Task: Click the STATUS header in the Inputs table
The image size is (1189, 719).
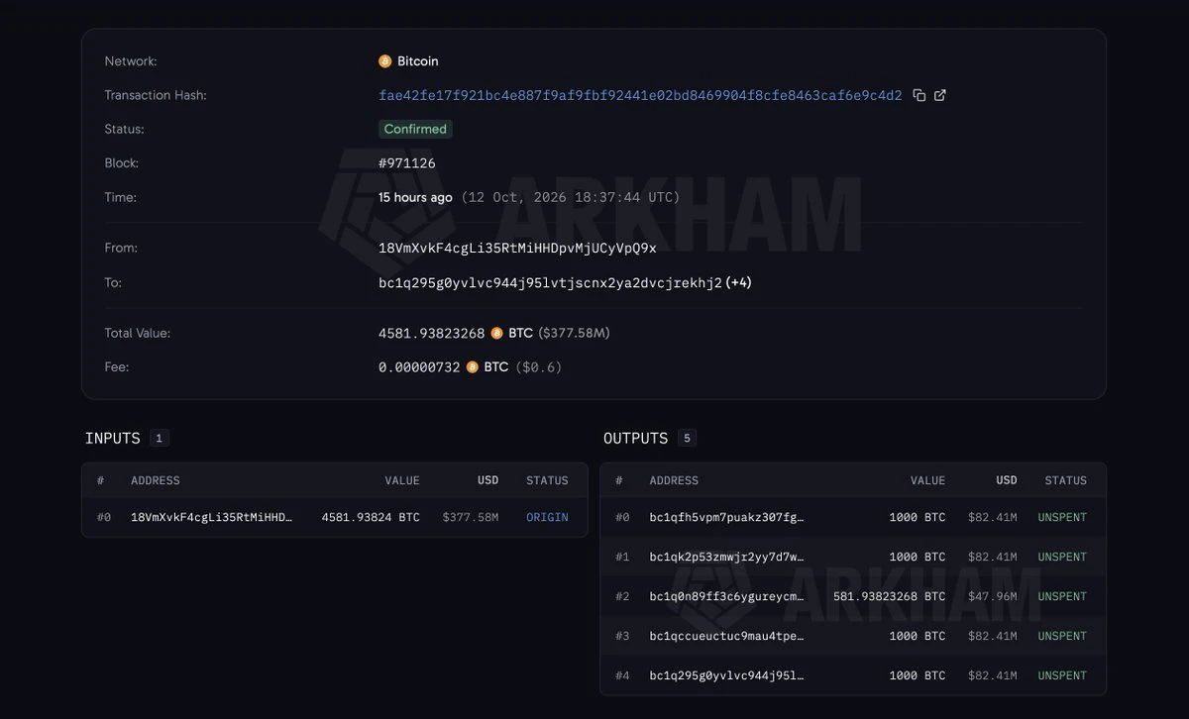Action: [547, 480]
